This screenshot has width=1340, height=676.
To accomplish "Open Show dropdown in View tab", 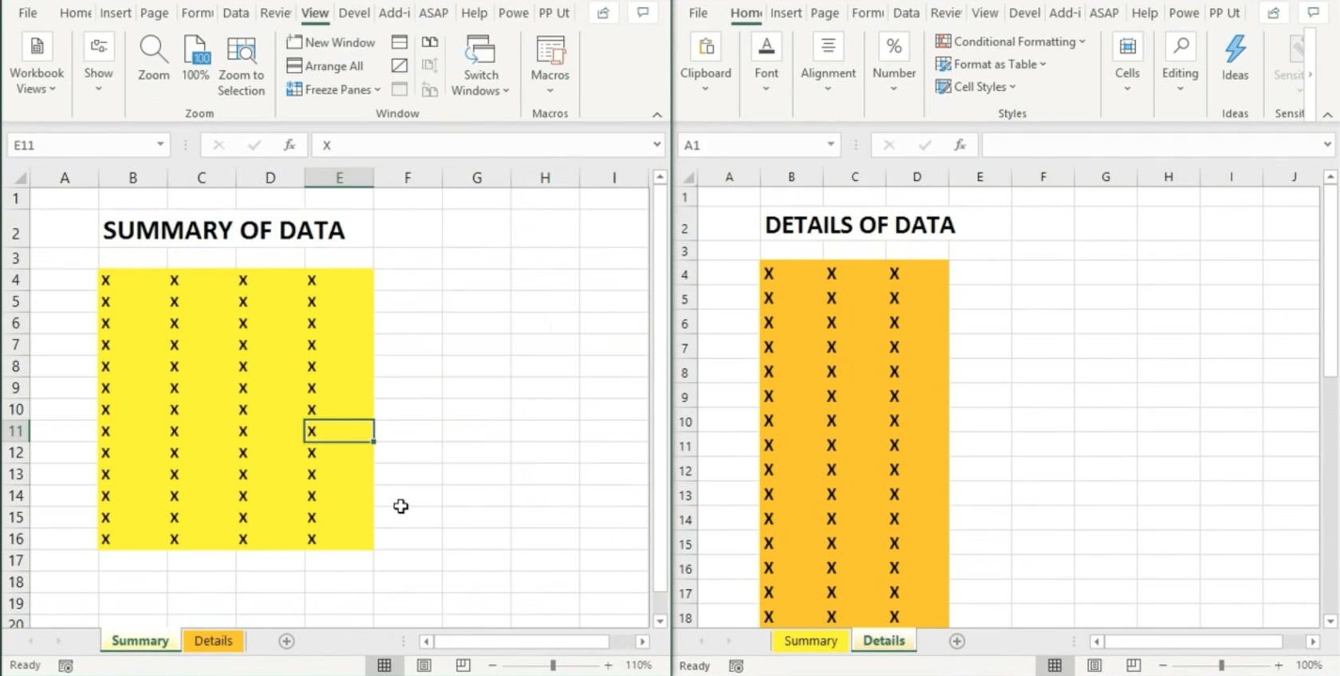I will click(x=98, y=64).
